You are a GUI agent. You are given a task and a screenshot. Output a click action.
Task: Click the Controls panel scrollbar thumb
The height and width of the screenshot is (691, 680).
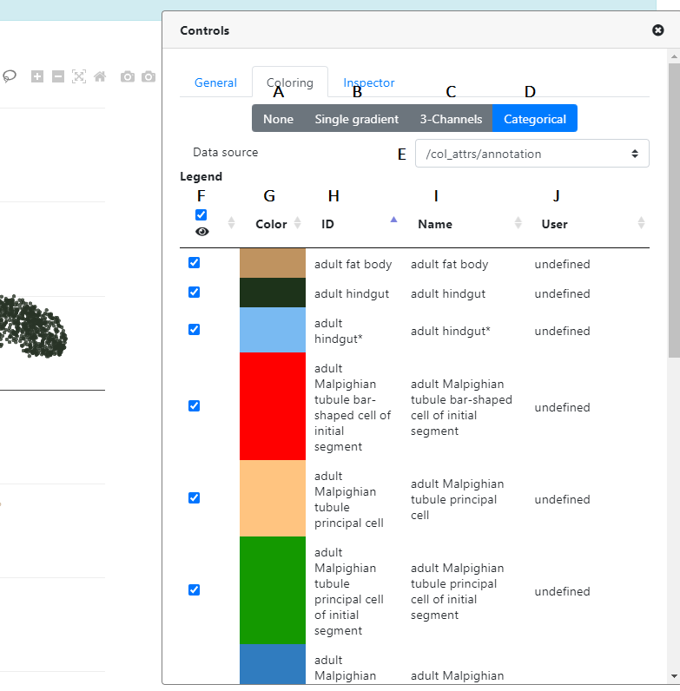[x=674, y=210]
